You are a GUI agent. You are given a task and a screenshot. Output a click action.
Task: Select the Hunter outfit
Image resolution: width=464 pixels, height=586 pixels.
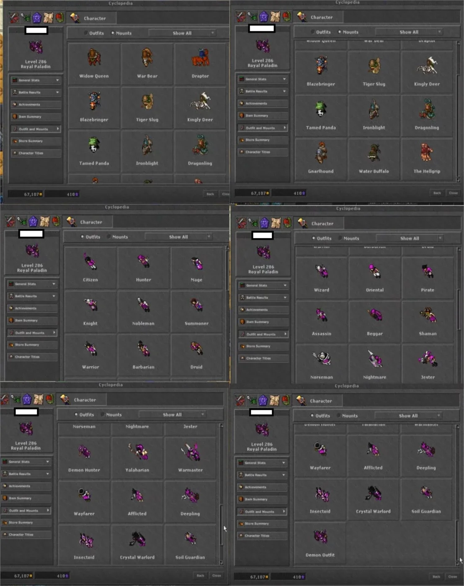click(143, 267)
